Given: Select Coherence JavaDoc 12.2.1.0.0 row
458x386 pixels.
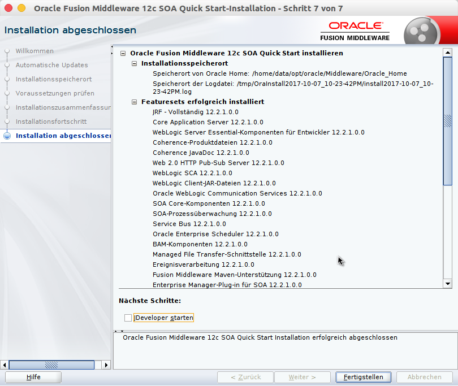Looking at the screenshot, I should 201,153.
